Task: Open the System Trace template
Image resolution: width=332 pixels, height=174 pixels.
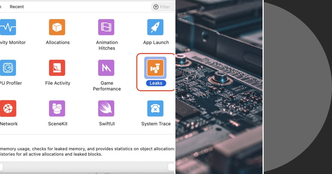Action: (x=155, y=108)
